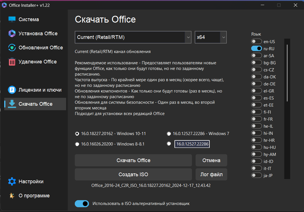304x212 pixels.
Task: Click the cat icon for О программе
Action: (x=12, y=196)
